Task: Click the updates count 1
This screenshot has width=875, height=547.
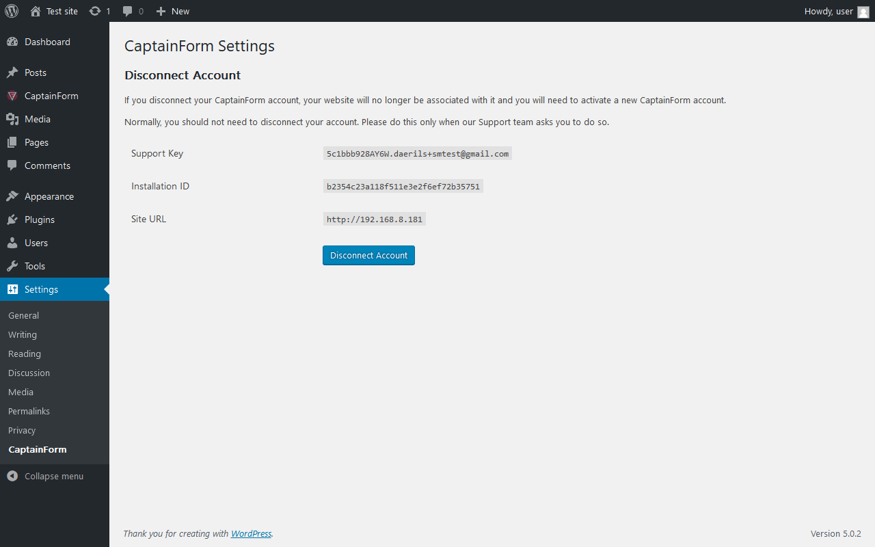Action: click(x=108, y=11)
